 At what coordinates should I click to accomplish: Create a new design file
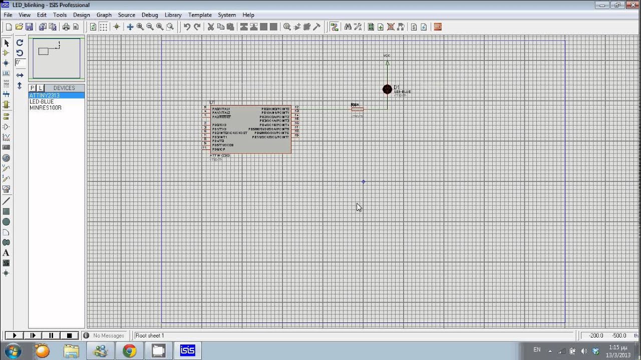tap(9, 27)
